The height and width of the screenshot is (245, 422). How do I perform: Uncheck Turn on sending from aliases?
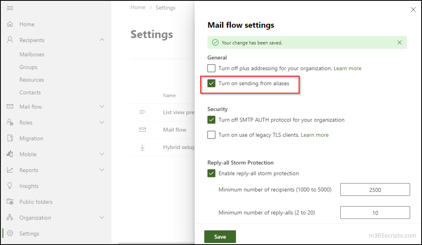click(x=211, y=83)
